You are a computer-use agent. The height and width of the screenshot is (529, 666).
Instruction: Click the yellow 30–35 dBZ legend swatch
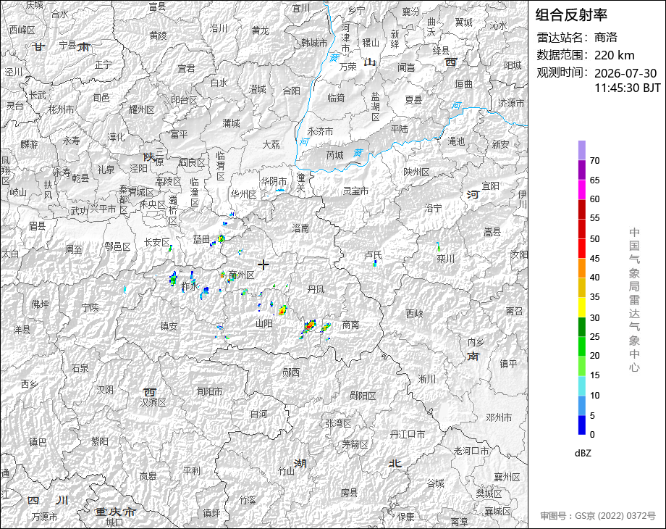coord(582,307)
